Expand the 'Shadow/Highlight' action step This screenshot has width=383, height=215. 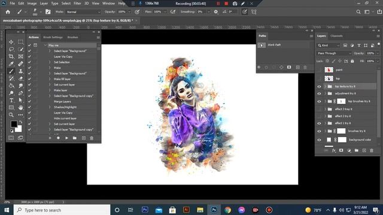[x=50, y=107]
